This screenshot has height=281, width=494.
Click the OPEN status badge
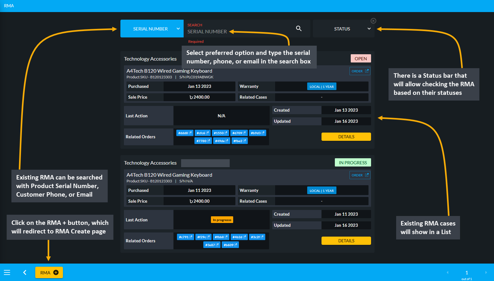(361, 58)
